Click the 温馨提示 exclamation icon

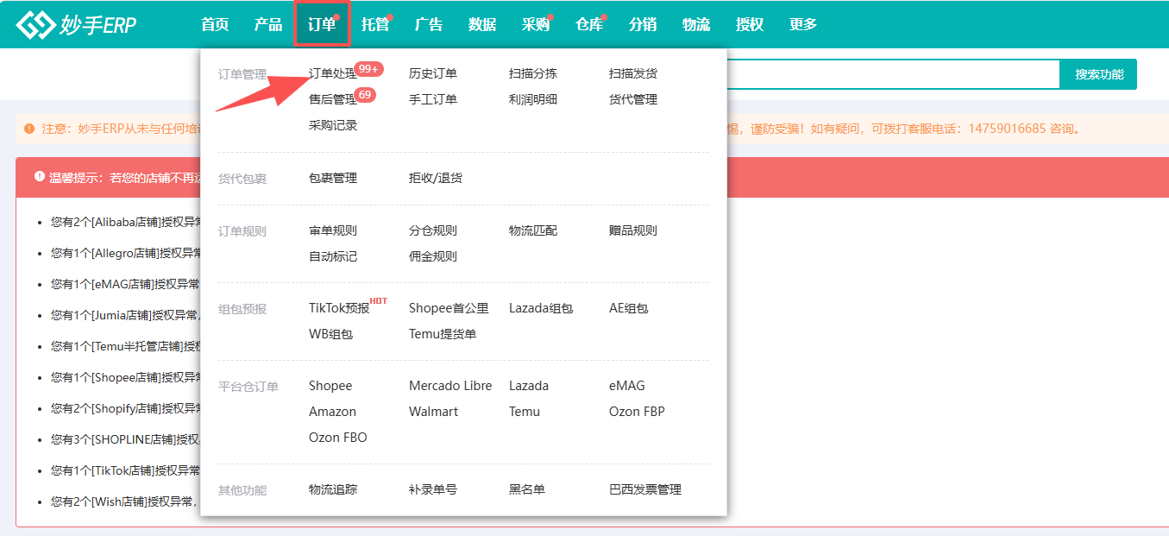[x=40, y=176]
